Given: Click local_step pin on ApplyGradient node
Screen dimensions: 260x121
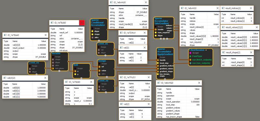Looking at the screenshot, I should [x=158, y=63].
